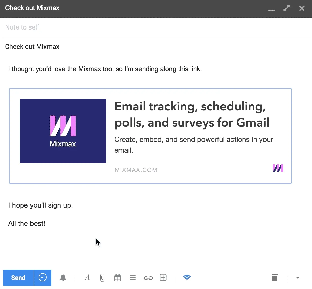
Task: Discard draft with trash icon
Action: coord(275,278)
